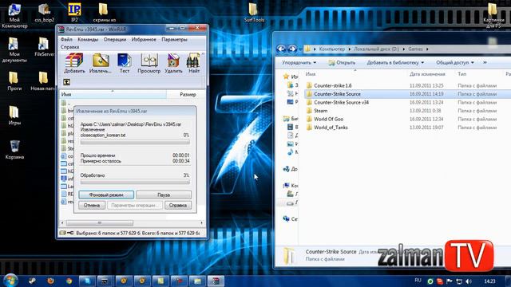Click the Избранное star icon in Explorer sidebar
This screenshot has height=287, width=511.
[x=286, y=77]
